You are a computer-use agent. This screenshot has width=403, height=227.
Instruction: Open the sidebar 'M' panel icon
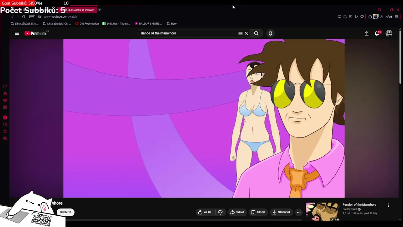pos(5,107)
